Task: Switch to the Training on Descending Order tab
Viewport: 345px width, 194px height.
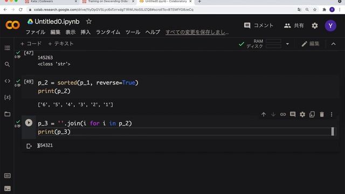Action: (x=108, y=2)
